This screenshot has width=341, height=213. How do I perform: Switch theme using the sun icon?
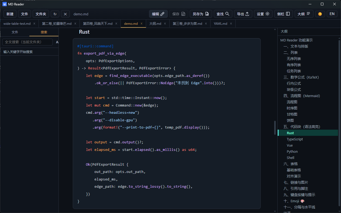coord(320,14)
